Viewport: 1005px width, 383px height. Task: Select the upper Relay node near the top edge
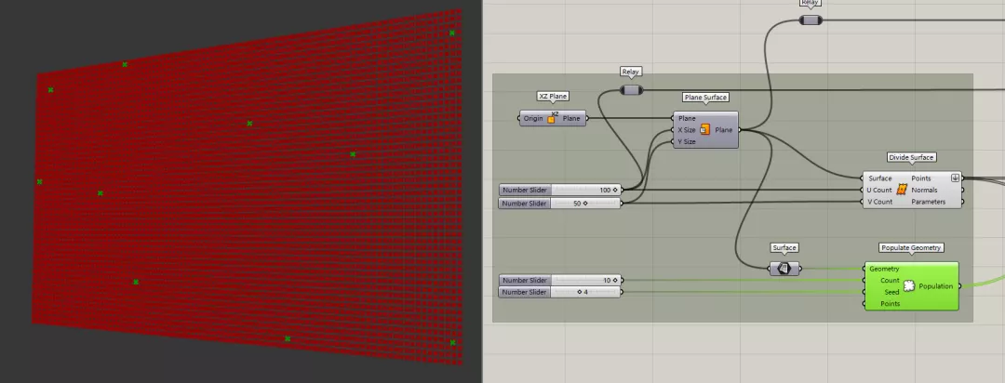click(811, 20)
